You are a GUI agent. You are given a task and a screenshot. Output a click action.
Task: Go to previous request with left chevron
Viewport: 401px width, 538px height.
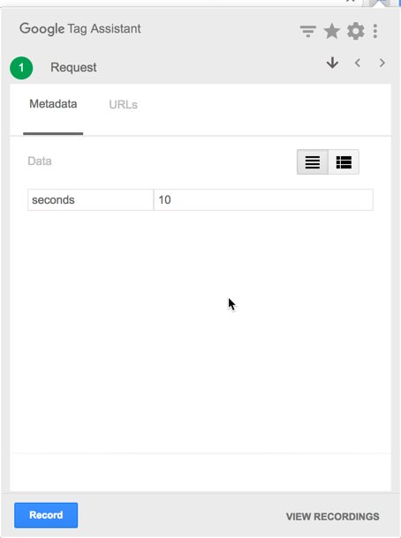(x=358, y=63)
